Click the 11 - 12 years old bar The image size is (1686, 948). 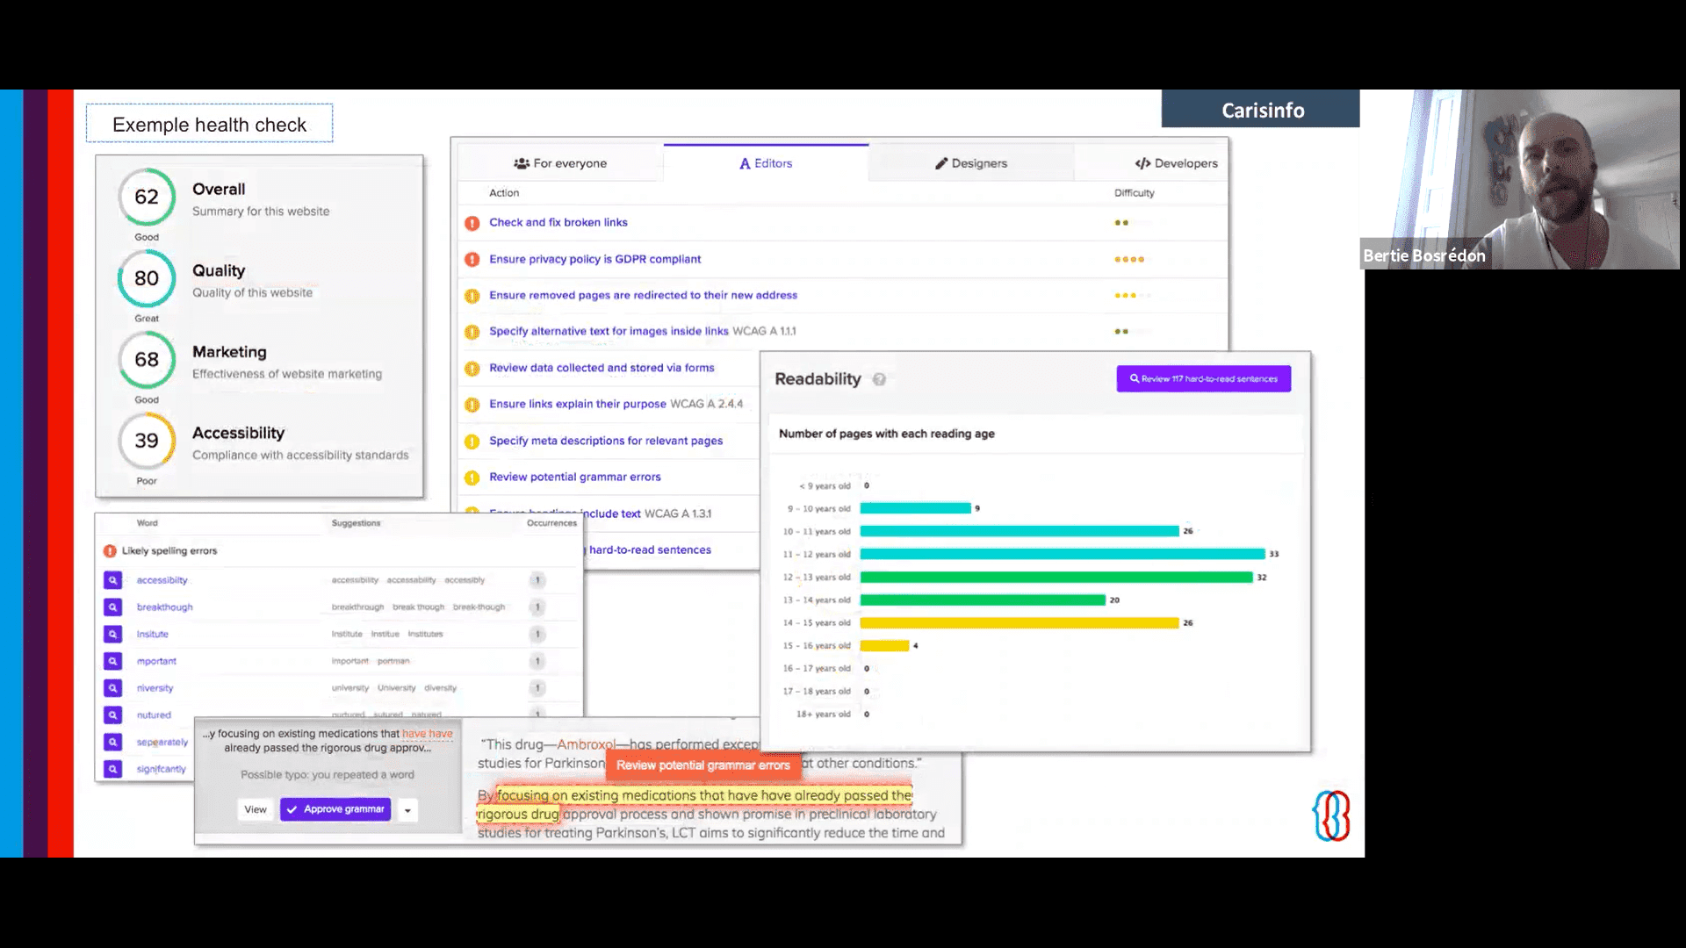pyautogui.click(x=1063, y=554)
